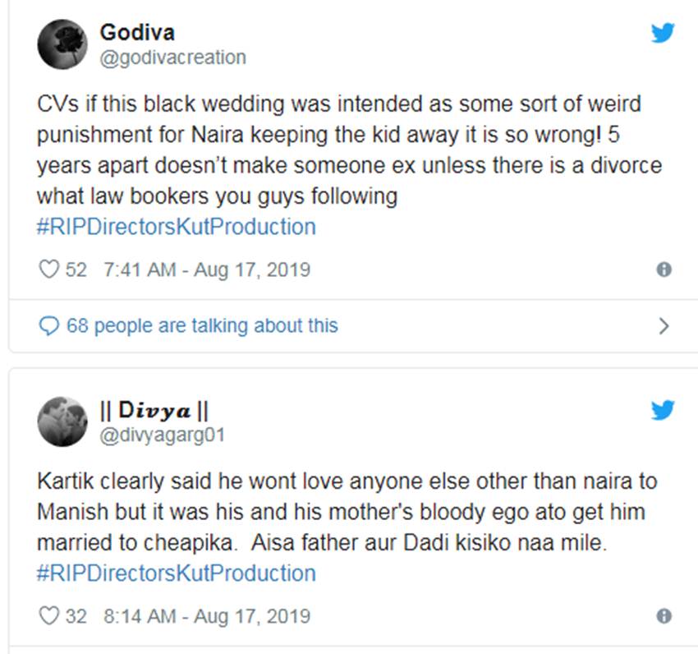The image size is (698, 654).
Task: Click the Godiva display name
Action: coord(137,33)
